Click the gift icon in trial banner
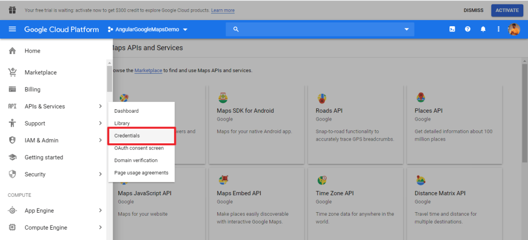528x240 pixels. (12, 10)
